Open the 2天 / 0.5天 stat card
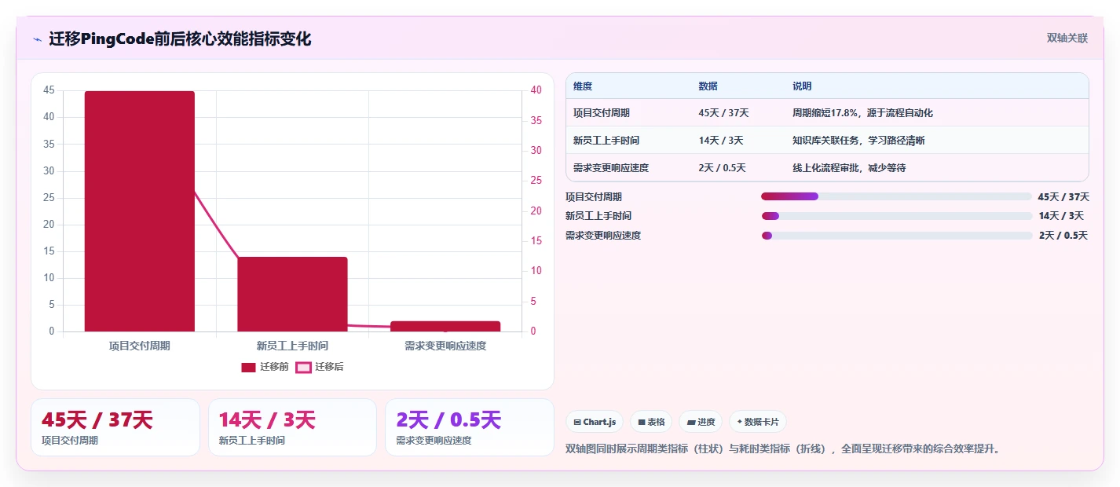 coord(470,427)
